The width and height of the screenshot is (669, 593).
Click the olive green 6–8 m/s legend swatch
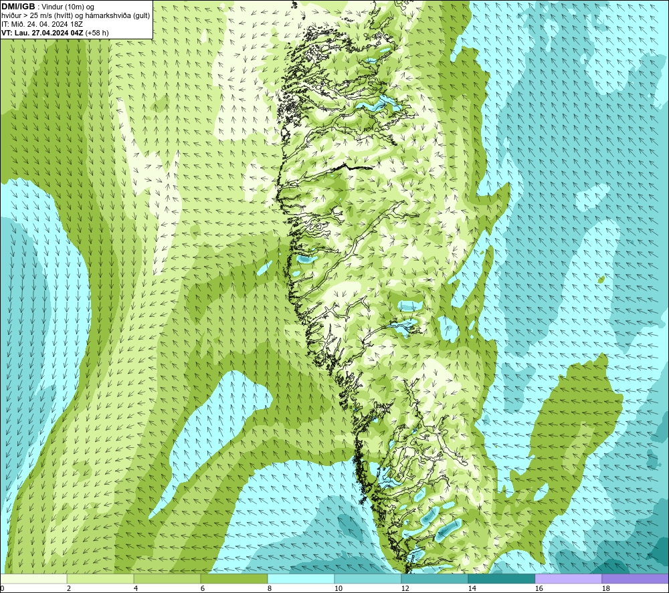click(234, 578)
